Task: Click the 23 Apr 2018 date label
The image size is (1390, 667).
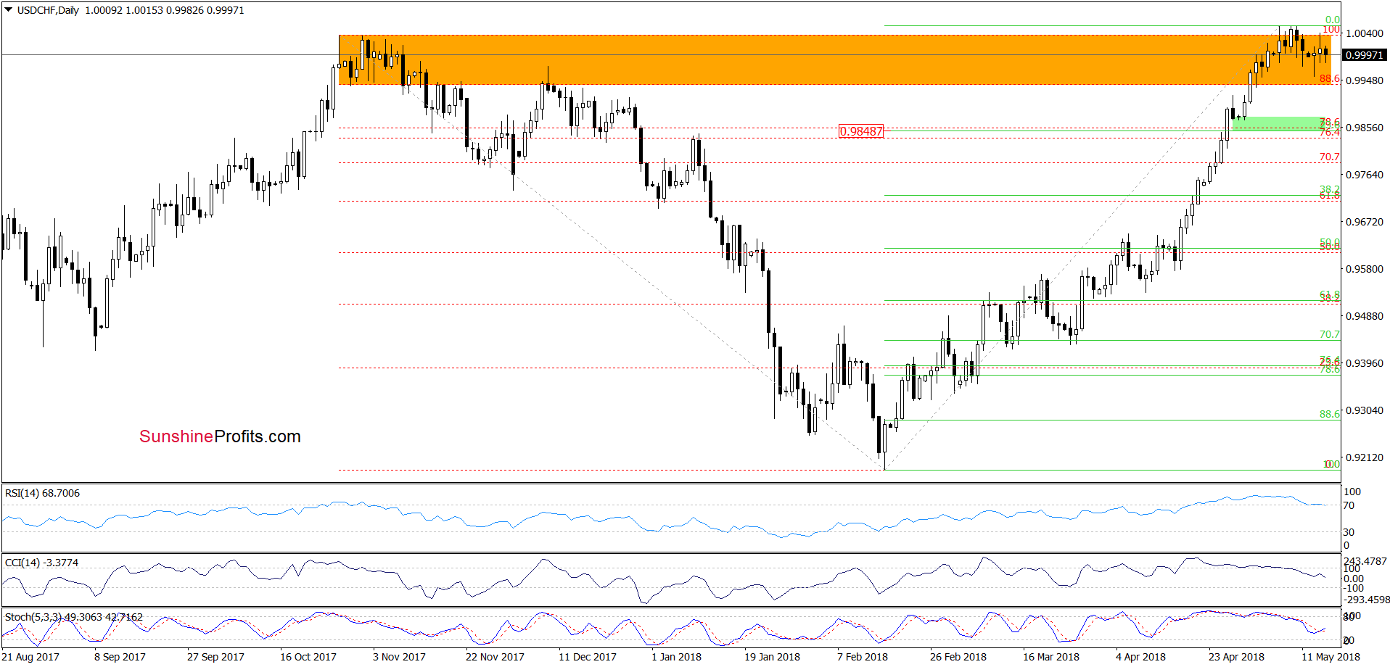Action: [x=1236, y=657]
